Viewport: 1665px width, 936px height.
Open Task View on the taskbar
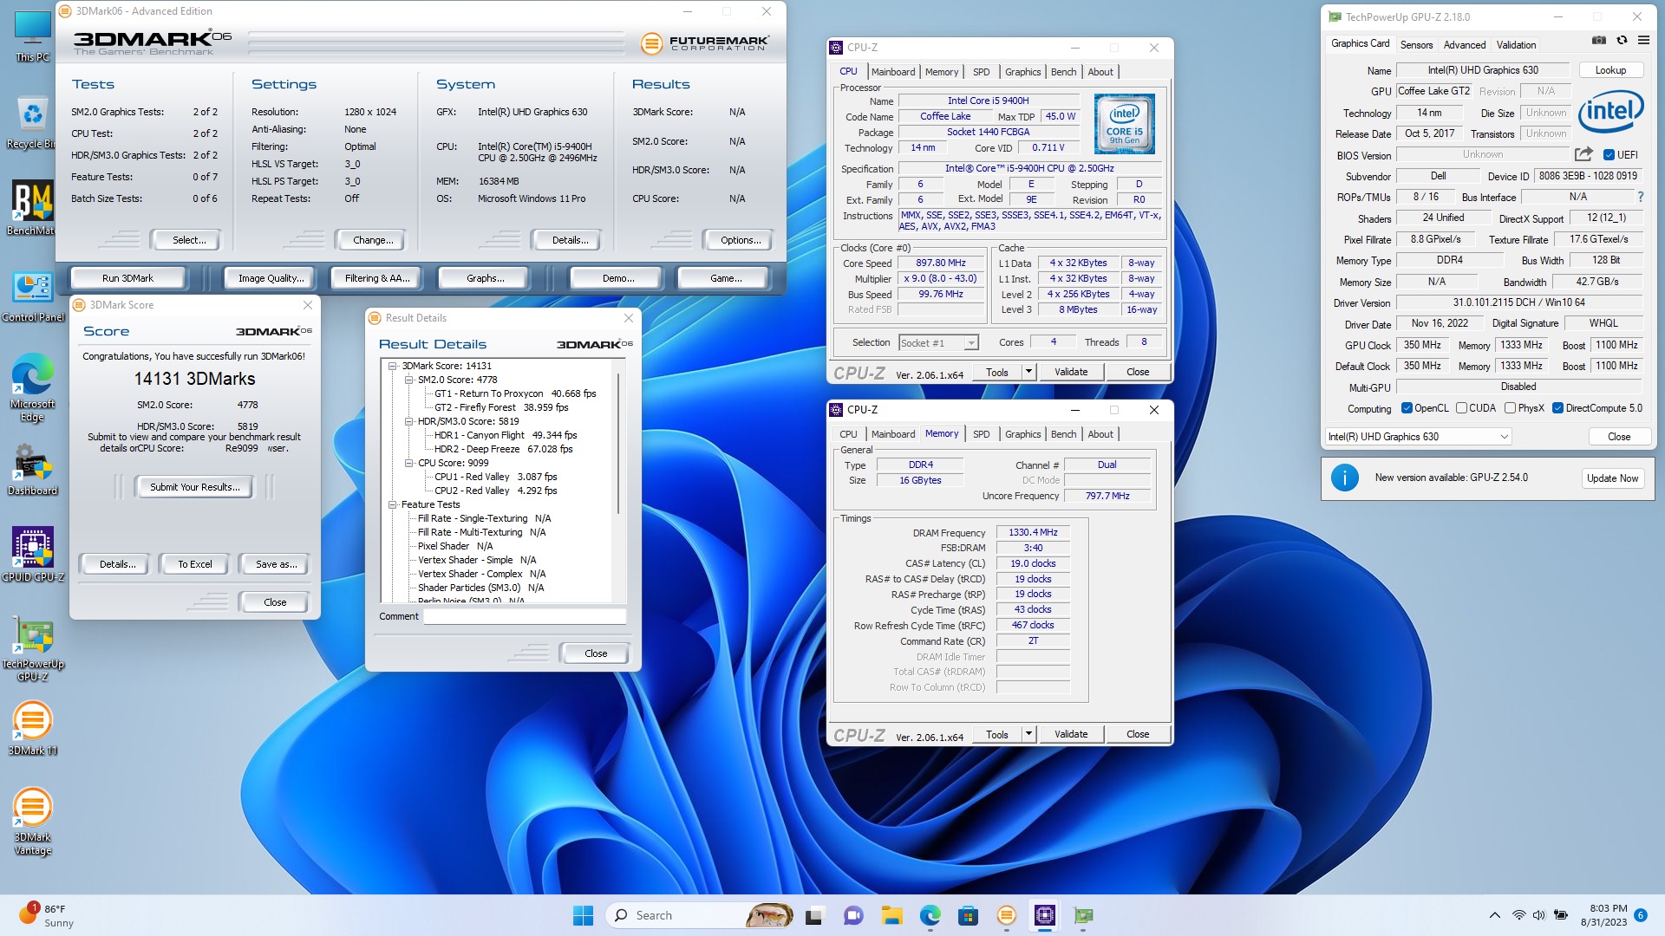pos(813,915)
